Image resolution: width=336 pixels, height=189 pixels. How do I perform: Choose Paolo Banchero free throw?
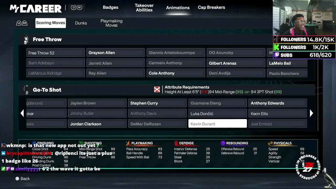pos(287,73)
